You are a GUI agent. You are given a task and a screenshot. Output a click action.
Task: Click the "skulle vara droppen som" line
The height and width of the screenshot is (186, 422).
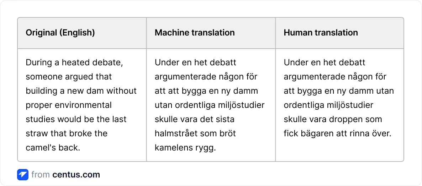pos(333,119)
